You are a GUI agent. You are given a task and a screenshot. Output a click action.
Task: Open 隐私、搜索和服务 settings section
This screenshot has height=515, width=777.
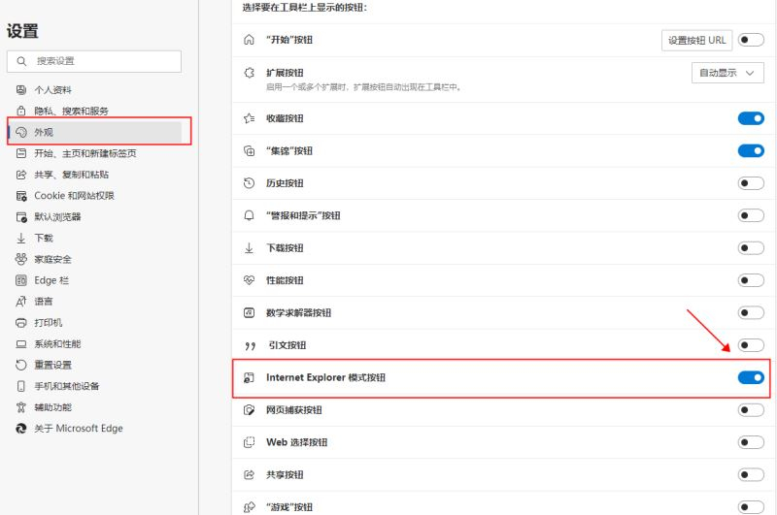[x=71, y=111]
